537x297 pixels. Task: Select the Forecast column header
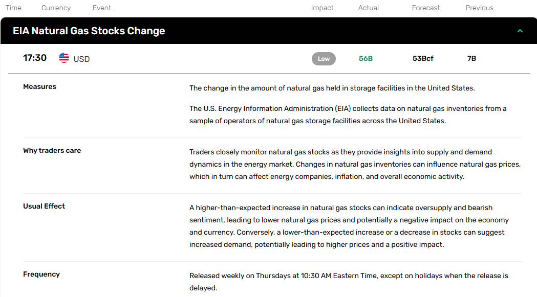point(426,8)
